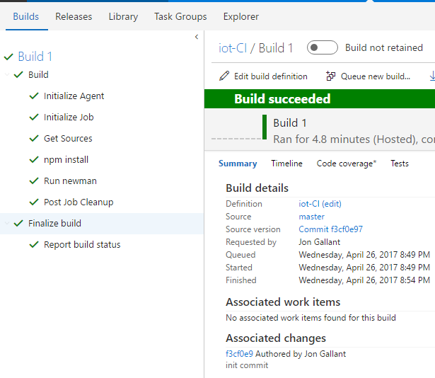435x378 pixels.
Task: Collapse the Build tree node
Action: (x=6, y=75)
